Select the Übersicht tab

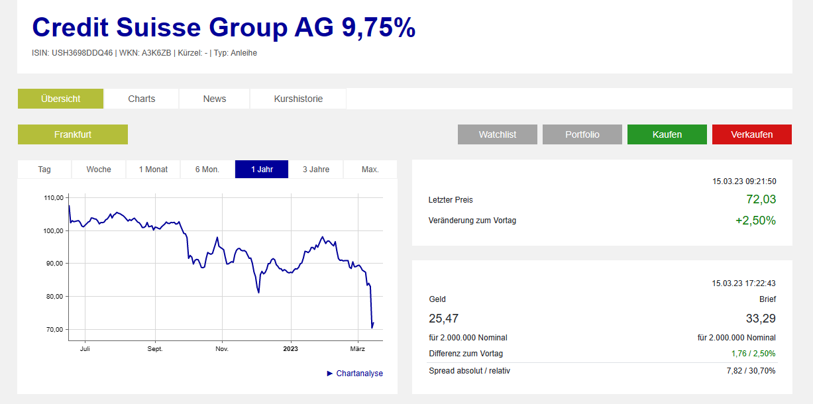click(60, 99)
